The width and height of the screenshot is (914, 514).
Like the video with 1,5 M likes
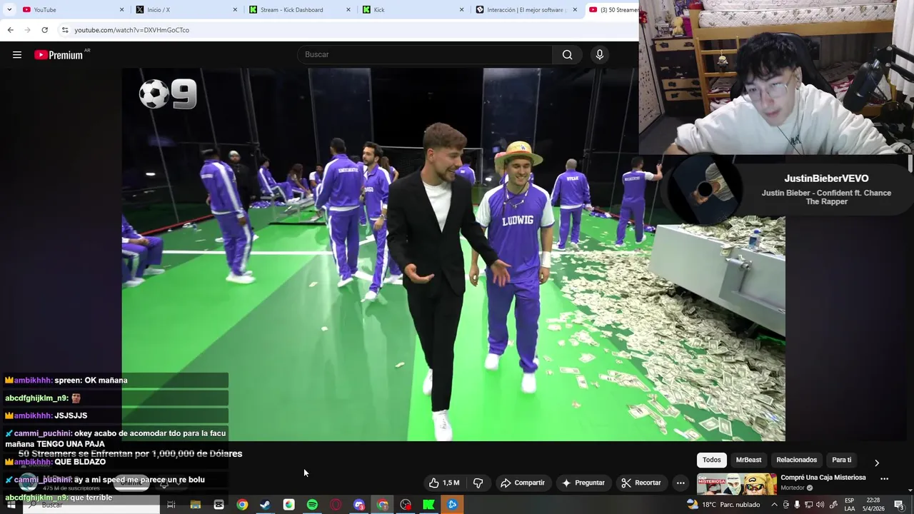coord(443,483)
